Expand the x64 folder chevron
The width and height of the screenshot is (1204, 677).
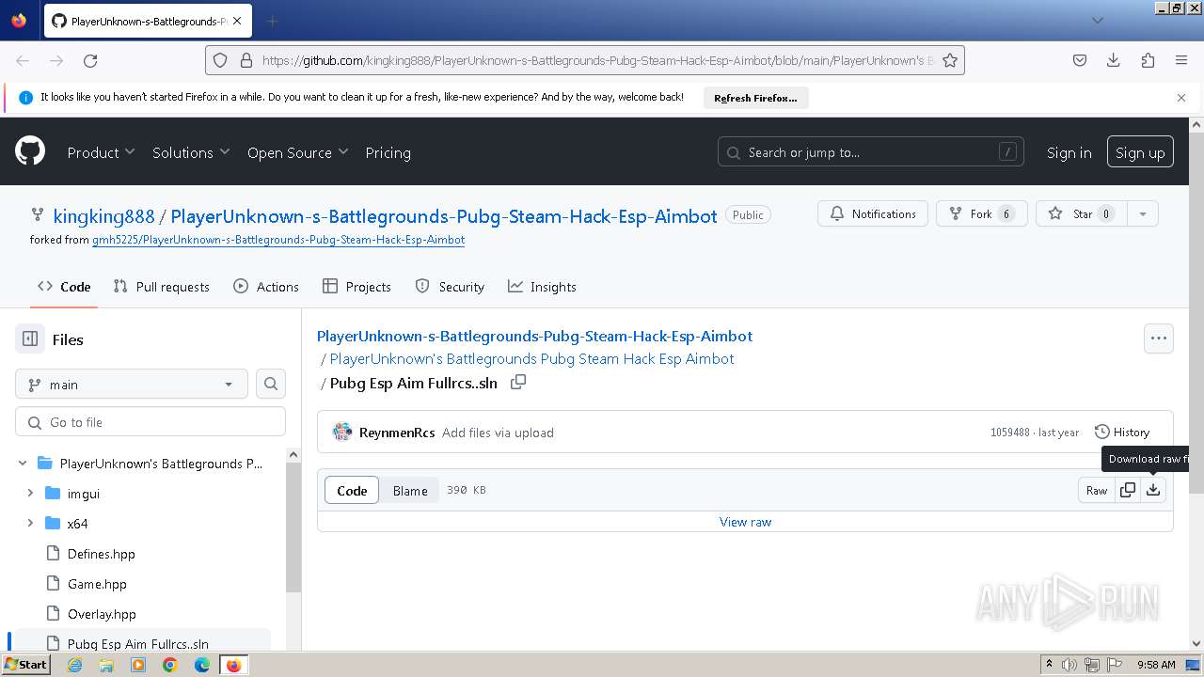pos(30,524)
